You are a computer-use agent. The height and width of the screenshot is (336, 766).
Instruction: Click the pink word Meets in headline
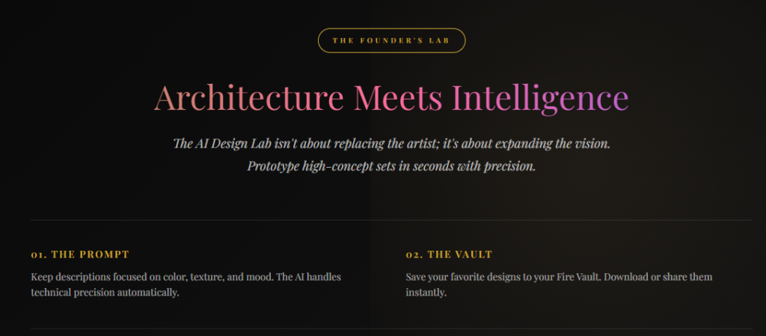(398, 98)
